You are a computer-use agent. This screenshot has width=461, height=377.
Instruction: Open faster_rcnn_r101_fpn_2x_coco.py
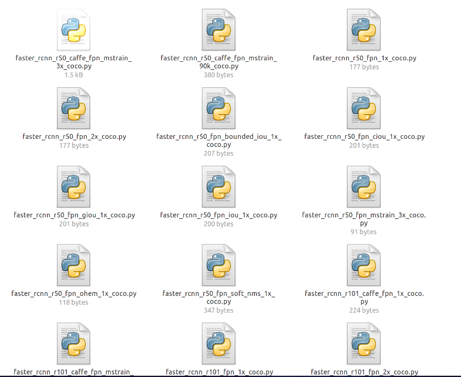coord(364,344)
